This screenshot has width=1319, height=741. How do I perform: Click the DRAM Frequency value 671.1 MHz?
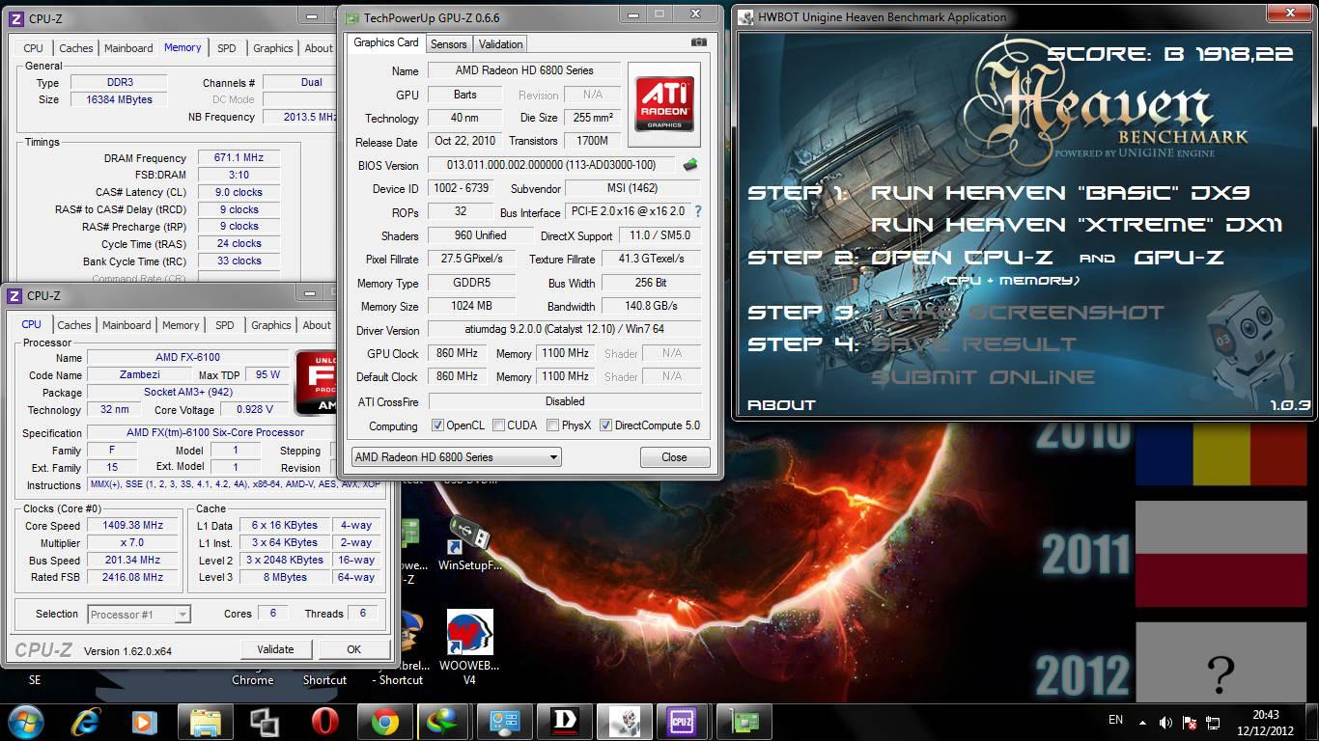239,158
